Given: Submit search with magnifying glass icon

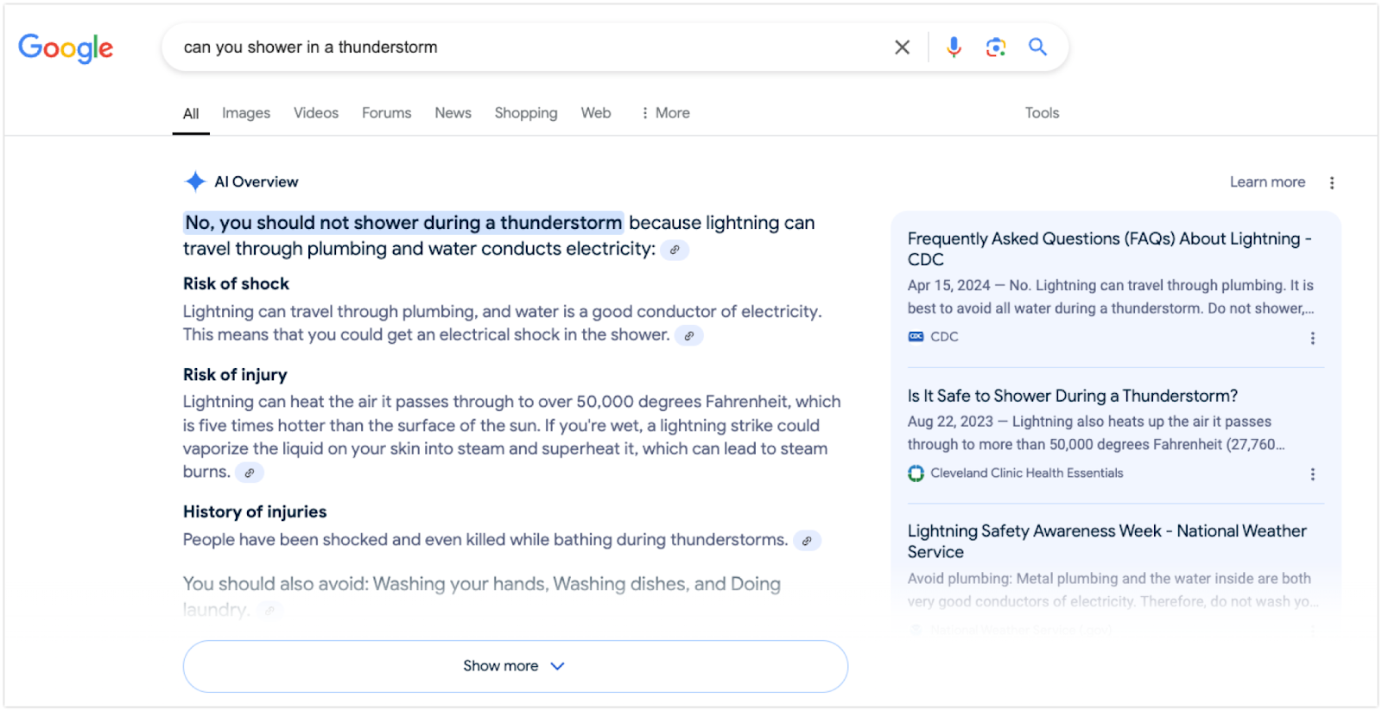Looking at the screenshot, I should (x=1037, y=48).
